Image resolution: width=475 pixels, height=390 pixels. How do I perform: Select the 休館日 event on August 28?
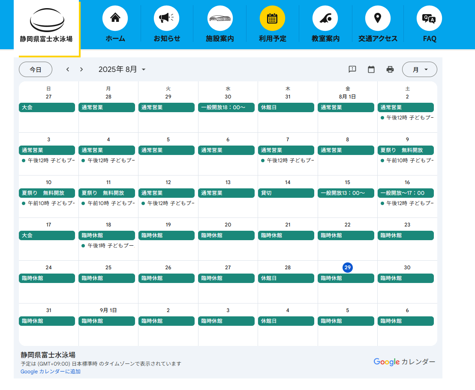click(x=286, y=278)
